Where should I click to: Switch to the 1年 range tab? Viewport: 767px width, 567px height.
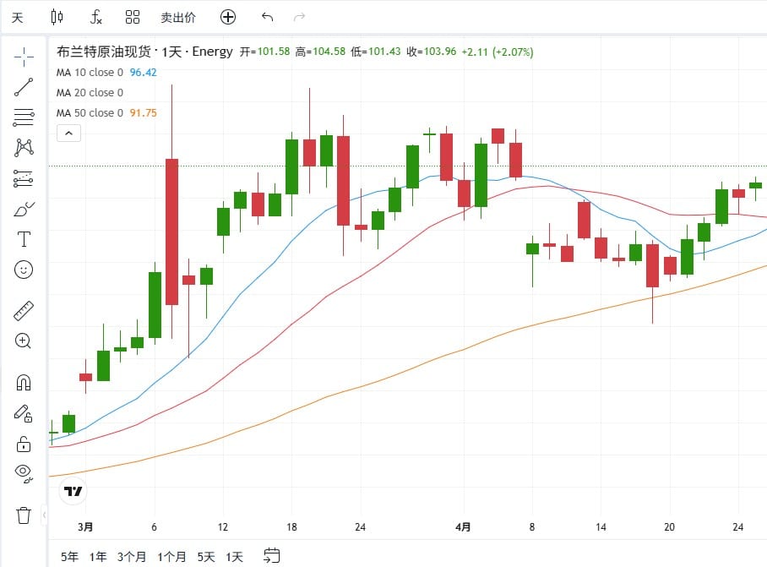click(x=97, y=557)
